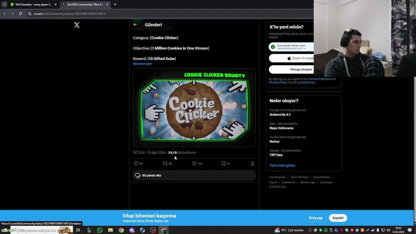
Task: Click the browser forward arrow
Action: [12, 14]
